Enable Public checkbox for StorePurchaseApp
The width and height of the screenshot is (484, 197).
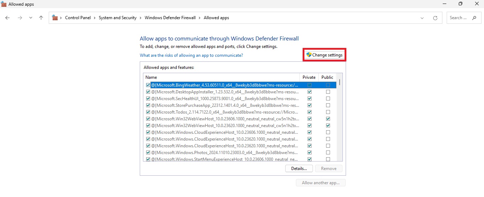tap(328, 105)
